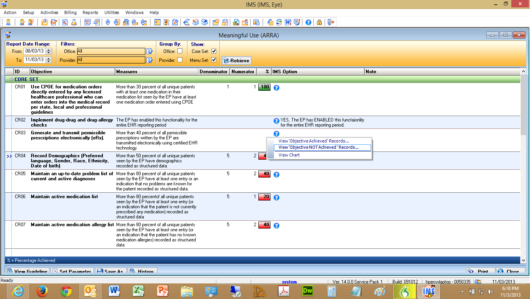Click the bar chart toolbar icon
Screen dimensions: 530x299
[236, 22]
